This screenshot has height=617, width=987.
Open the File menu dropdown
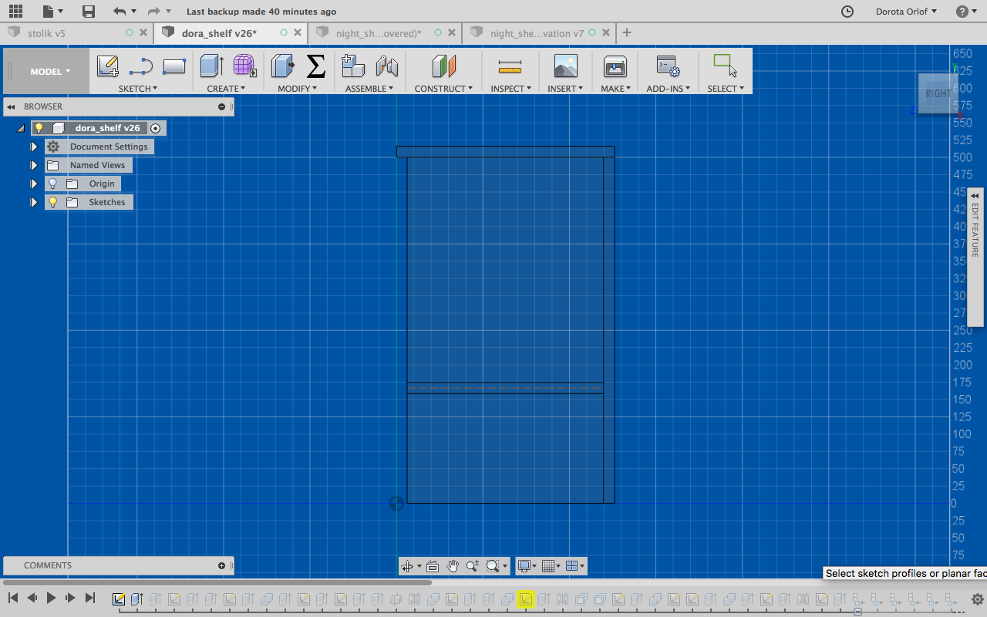point(53,12)
